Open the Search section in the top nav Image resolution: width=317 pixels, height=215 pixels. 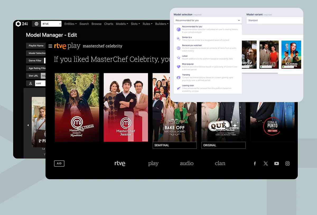pos(84,24)
